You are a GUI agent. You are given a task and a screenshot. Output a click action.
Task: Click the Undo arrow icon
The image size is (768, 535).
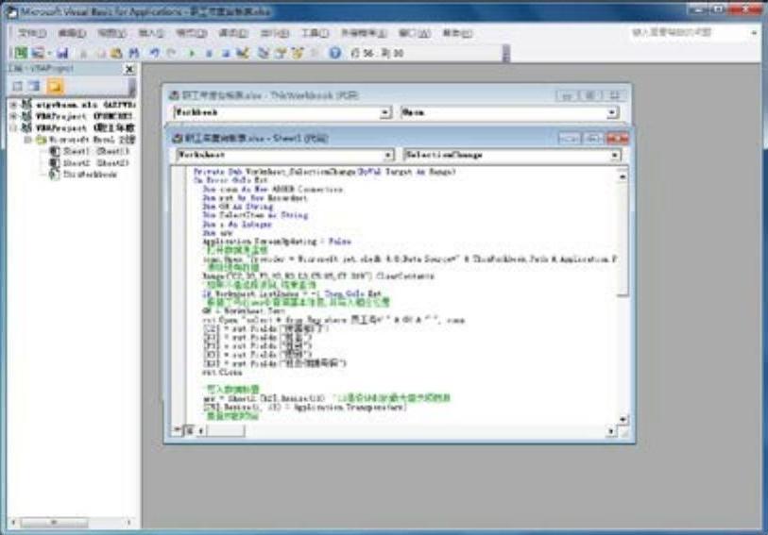tap(155, 53)
